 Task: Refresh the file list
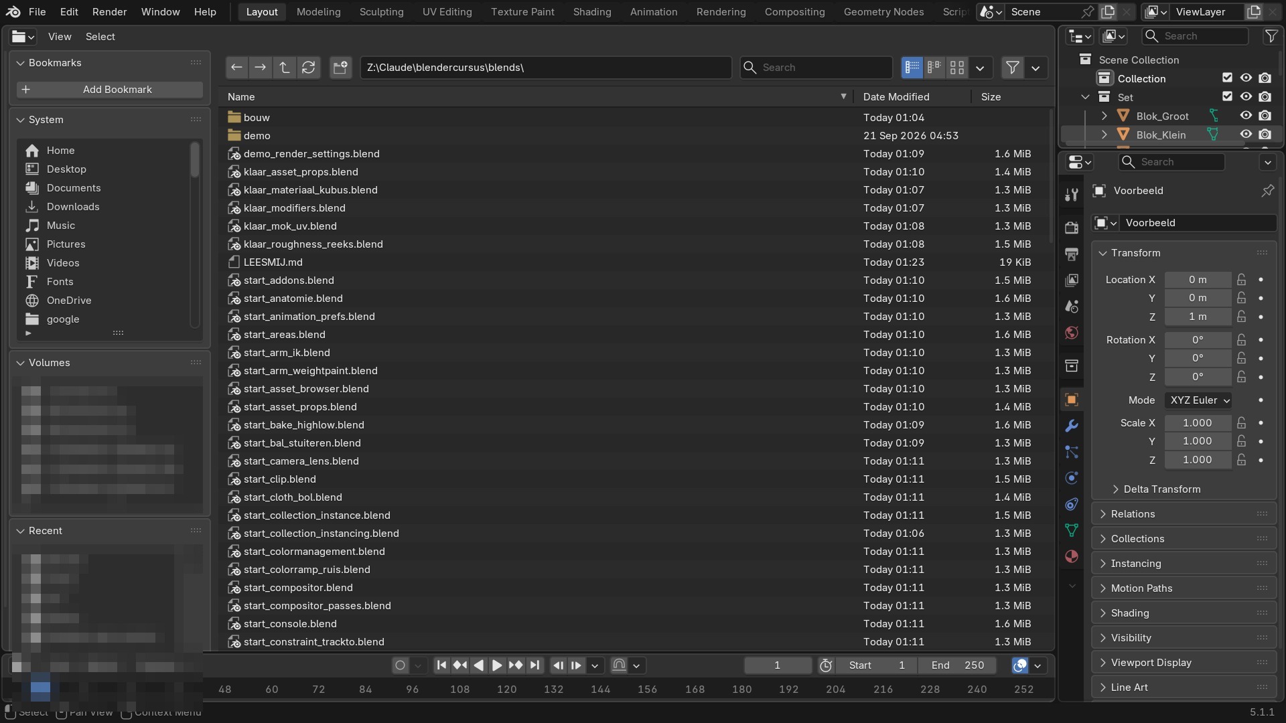coord(309,68)
